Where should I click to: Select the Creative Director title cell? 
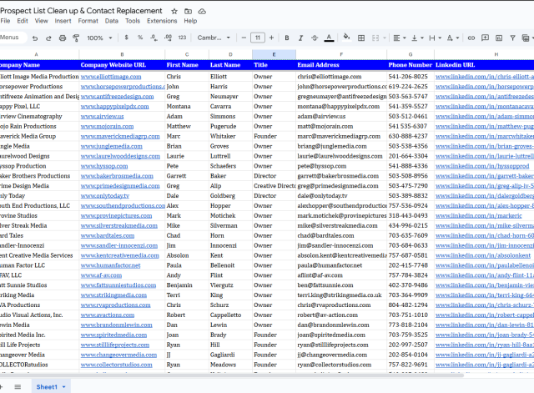pos(275,186)
